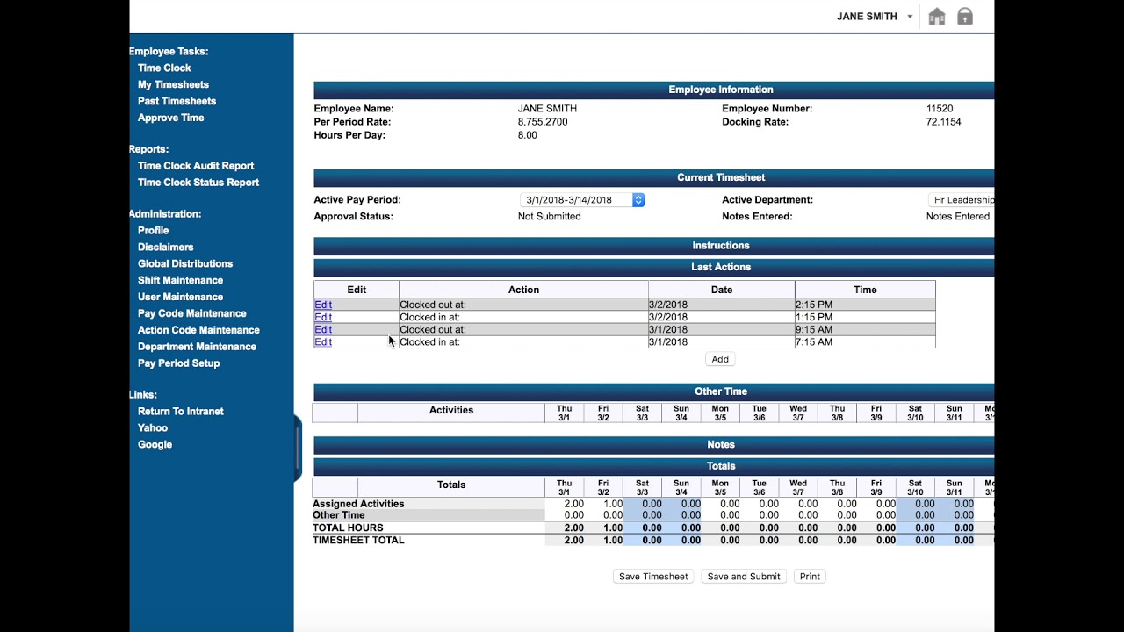This screenshot has height=632, width=1124.
Task: Click Docking Rate value 72.1154
Action: point(944,122)
